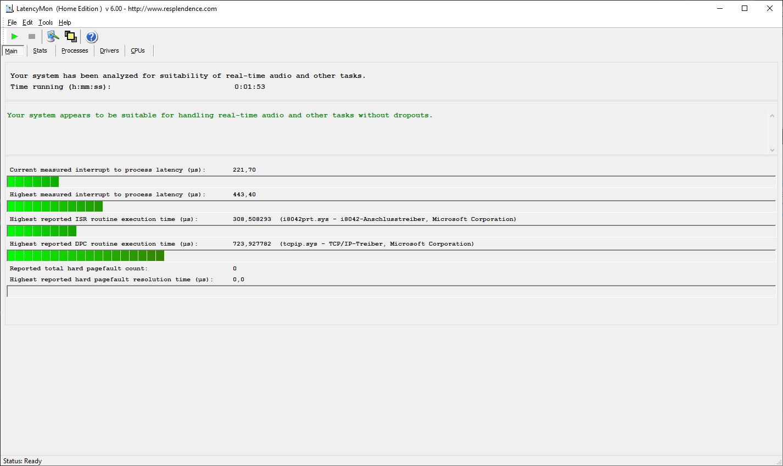Stop monitoring with the gray square icon
The height and width of the screenshot is (466, 783).
coord(32,37)
